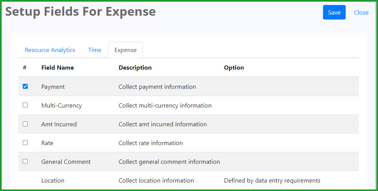Click 'Defined by data entry requirements' option text
This screenshot has height=191, width=378.
272,180
